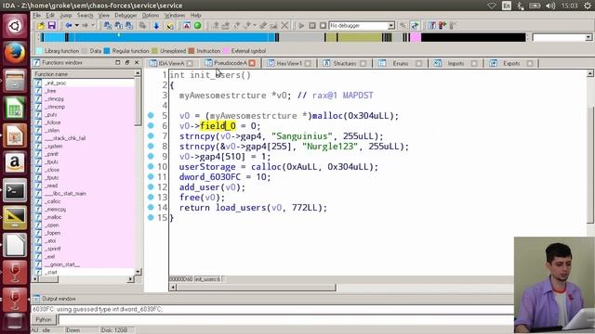Image resolution: width=595 pixels, height=334 pixels.
Task: Close the Functions window panel
Action: [x=137, y=62]
